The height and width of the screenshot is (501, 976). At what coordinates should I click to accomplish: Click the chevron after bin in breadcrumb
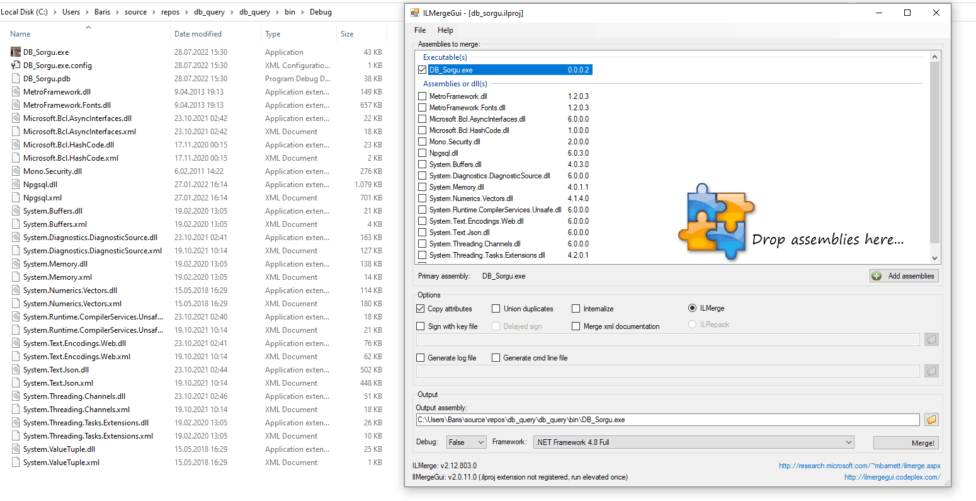303,12
